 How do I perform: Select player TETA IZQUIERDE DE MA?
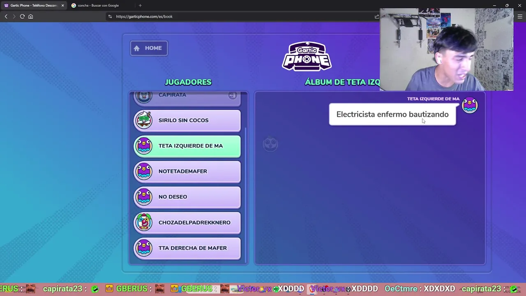coord(187,146)
